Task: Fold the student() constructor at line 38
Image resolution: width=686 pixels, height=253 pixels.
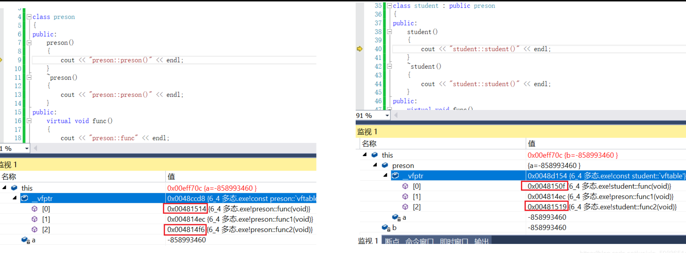Action: [389, 32]
